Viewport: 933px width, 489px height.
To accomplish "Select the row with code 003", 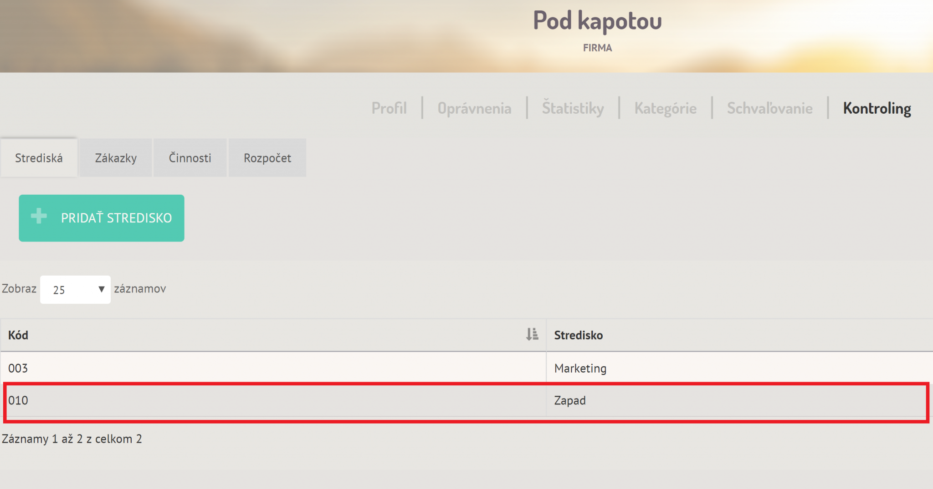I will [x=466, y=368].
